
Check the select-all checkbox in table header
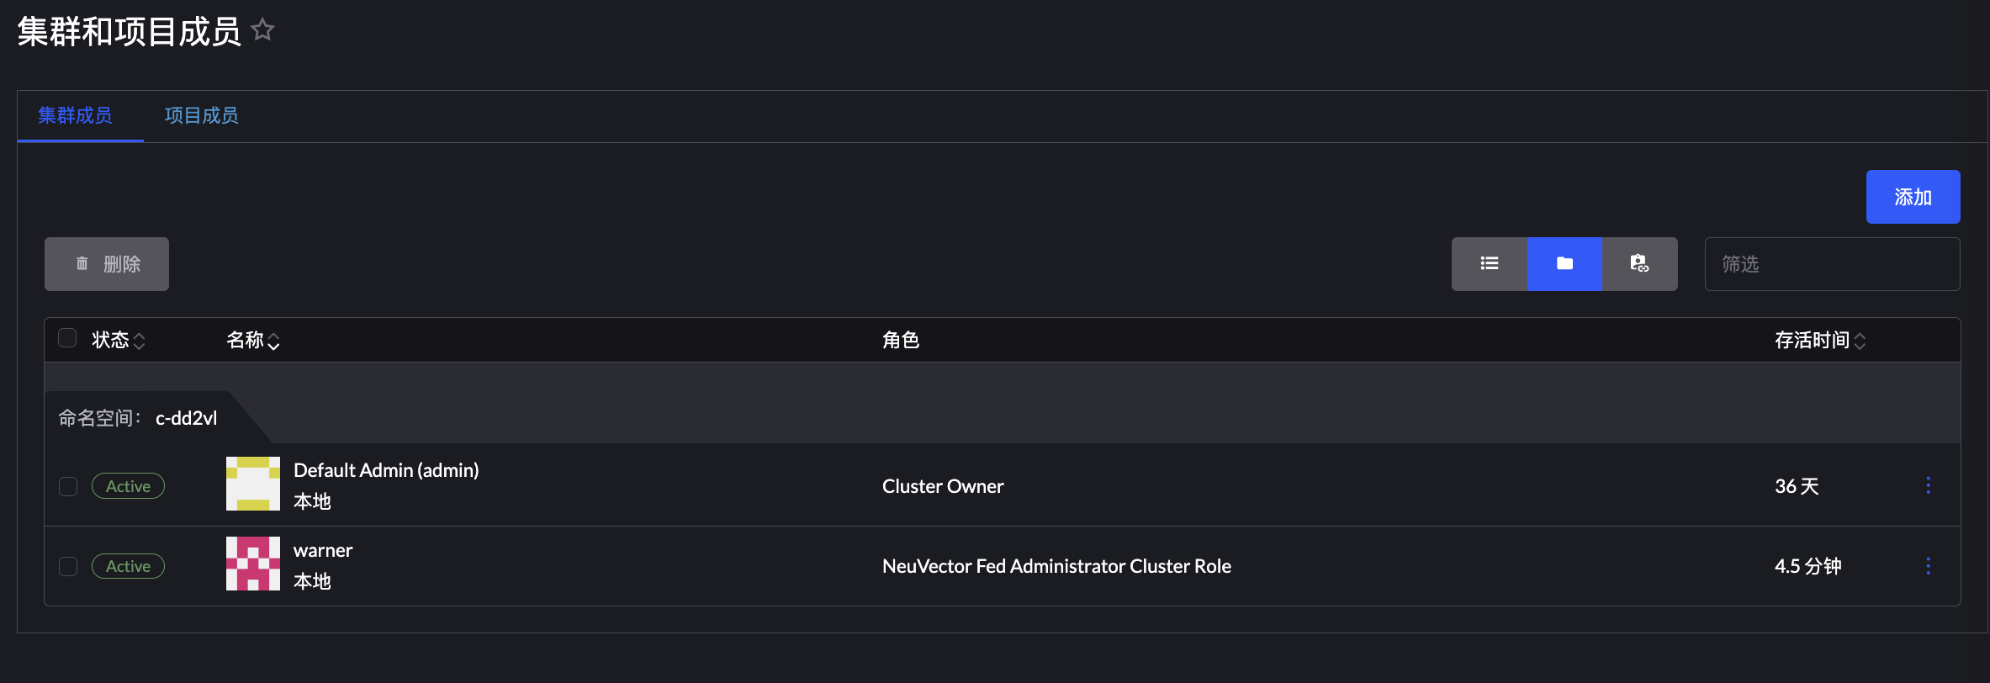pos(67,337)
